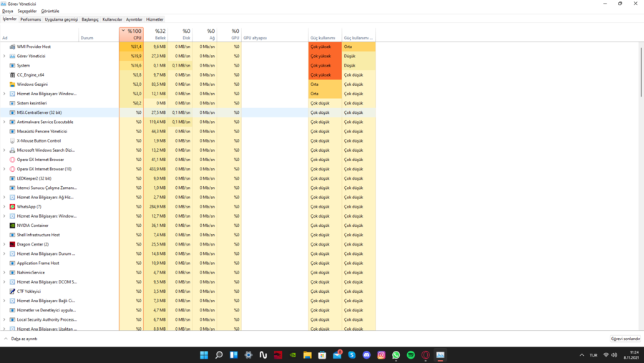
Task: Click the WhatsApp process icon in list
Action: pos(12,207)
